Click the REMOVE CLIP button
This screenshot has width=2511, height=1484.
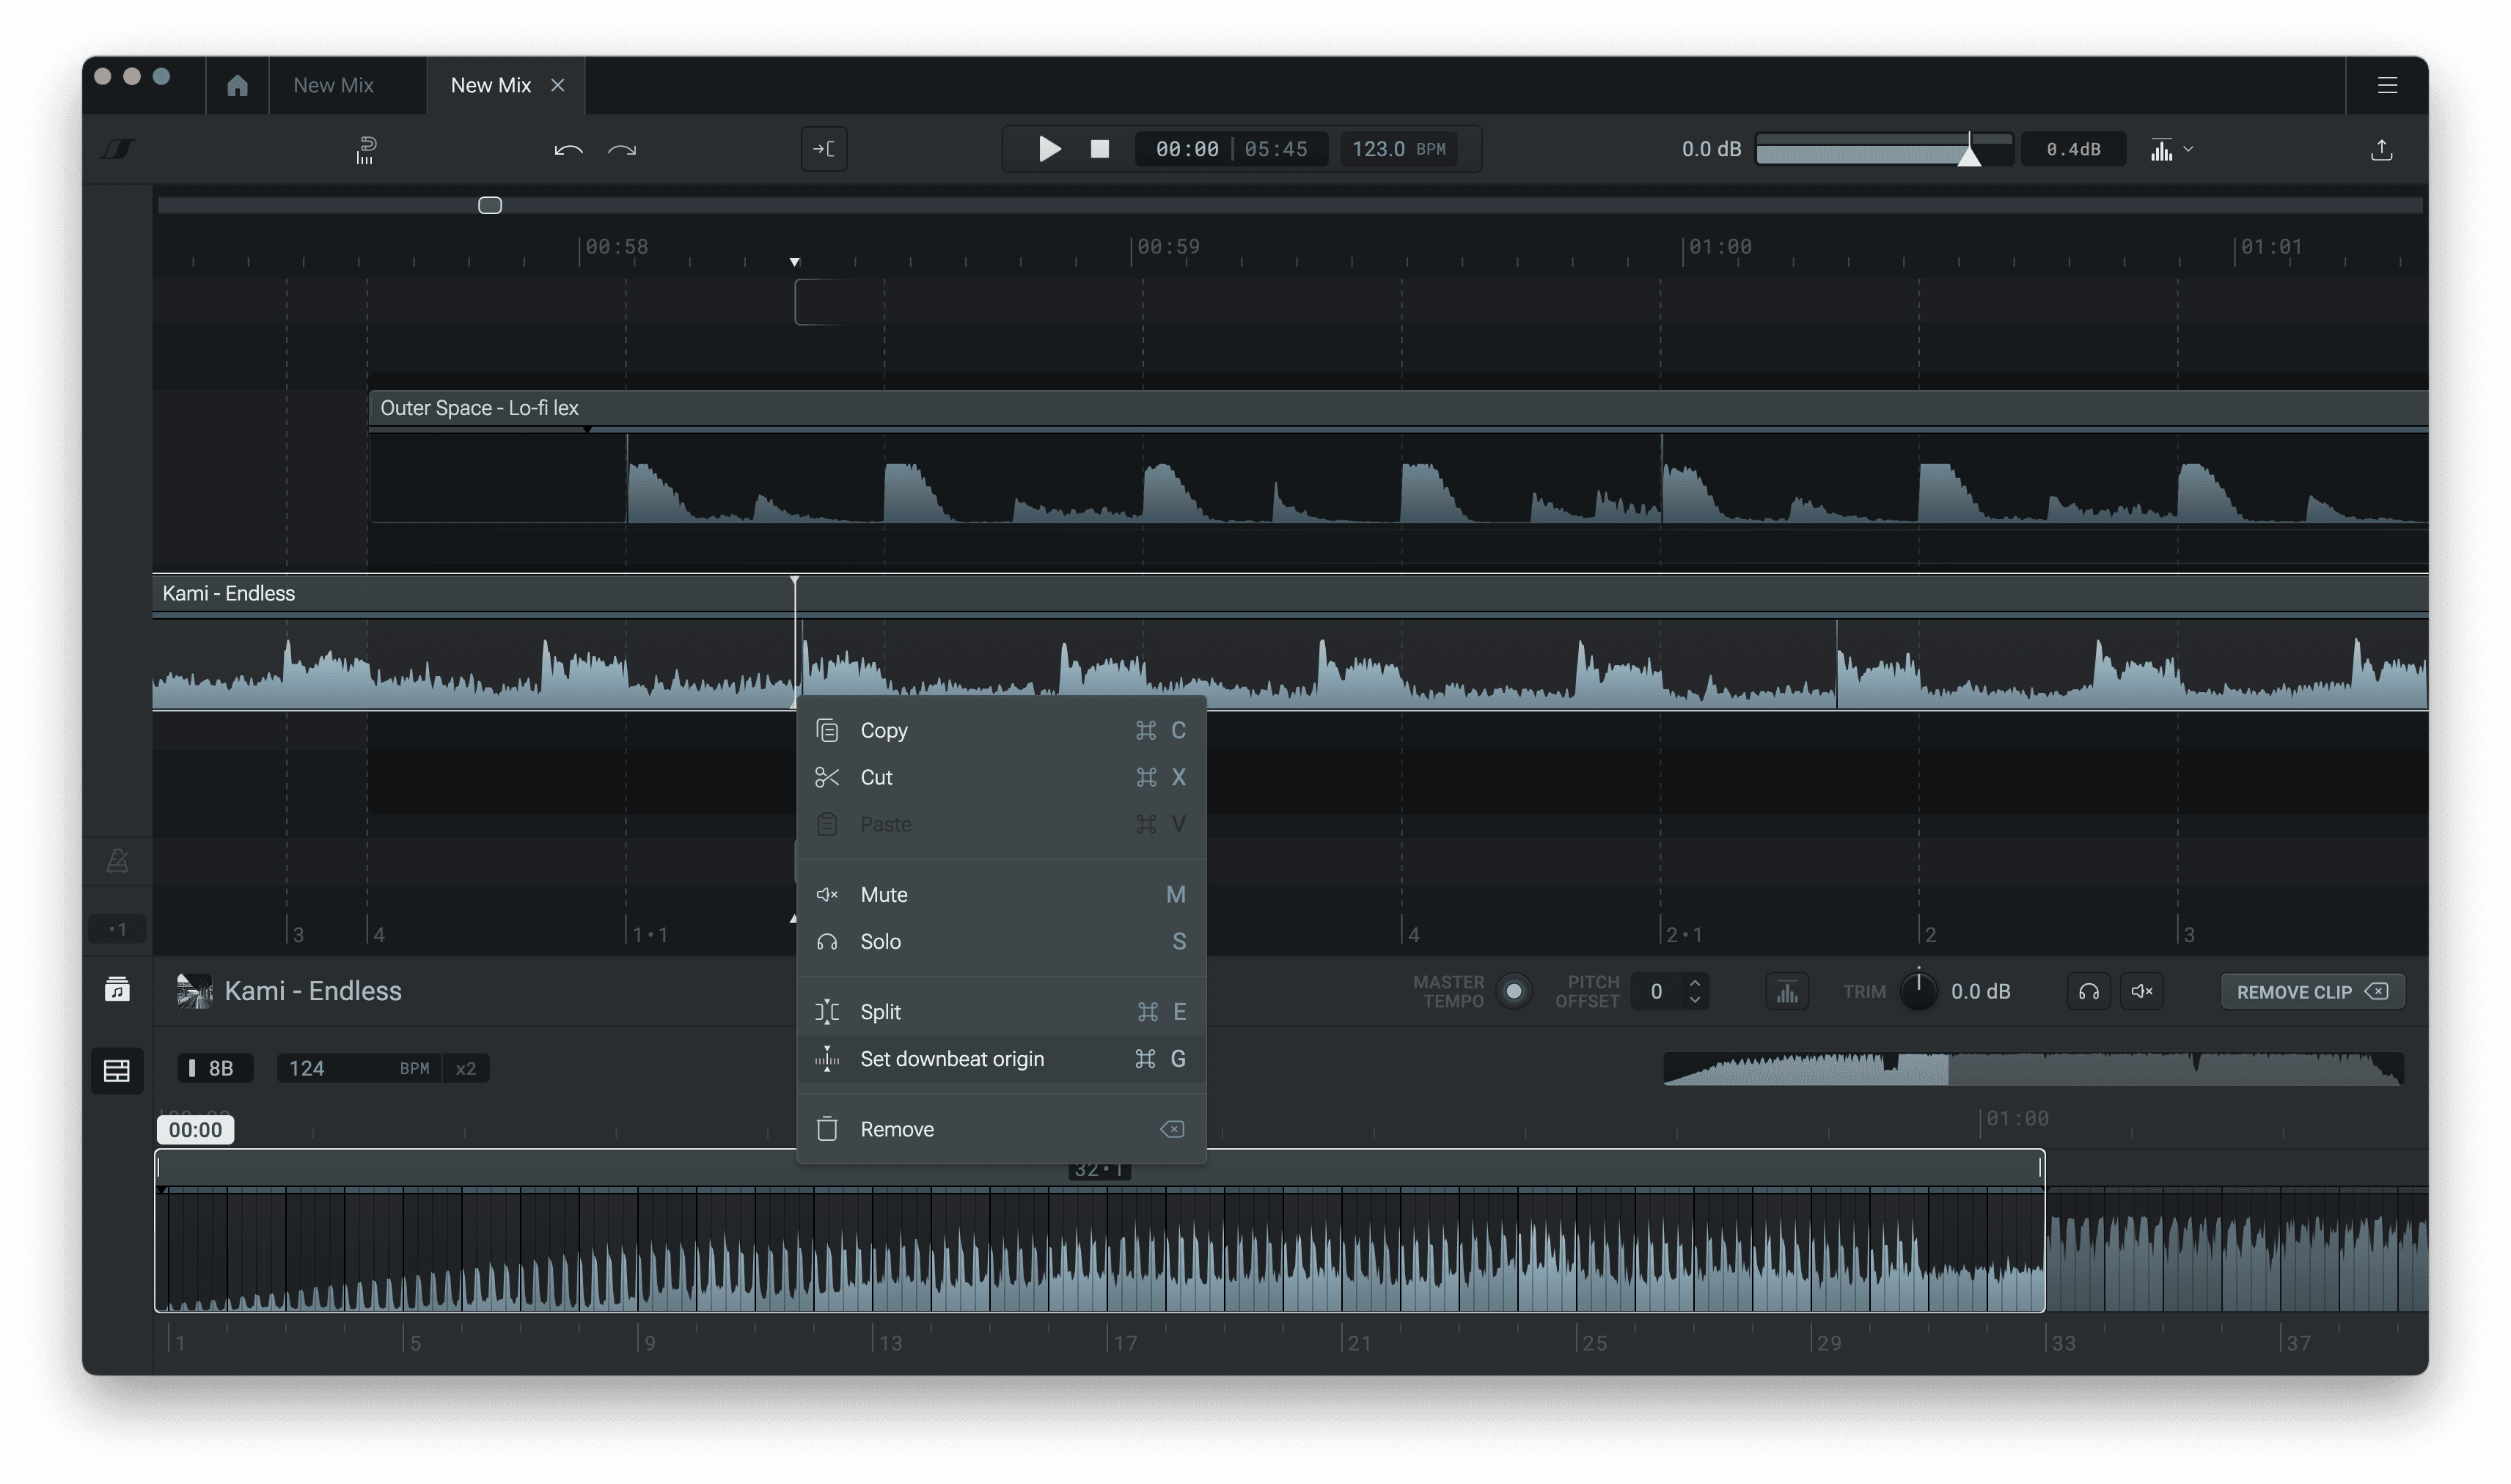(x=2311, y=992)
